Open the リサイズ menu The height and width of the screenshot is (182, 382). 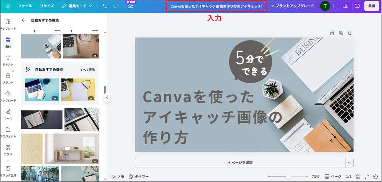(47, 6)
